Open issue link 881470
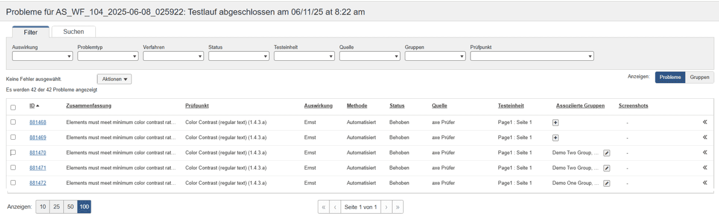Viewport: 719px width, 221px height. 37,153
